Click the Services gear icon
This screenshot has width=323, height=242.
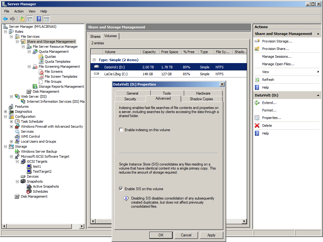tap(17, 131)
